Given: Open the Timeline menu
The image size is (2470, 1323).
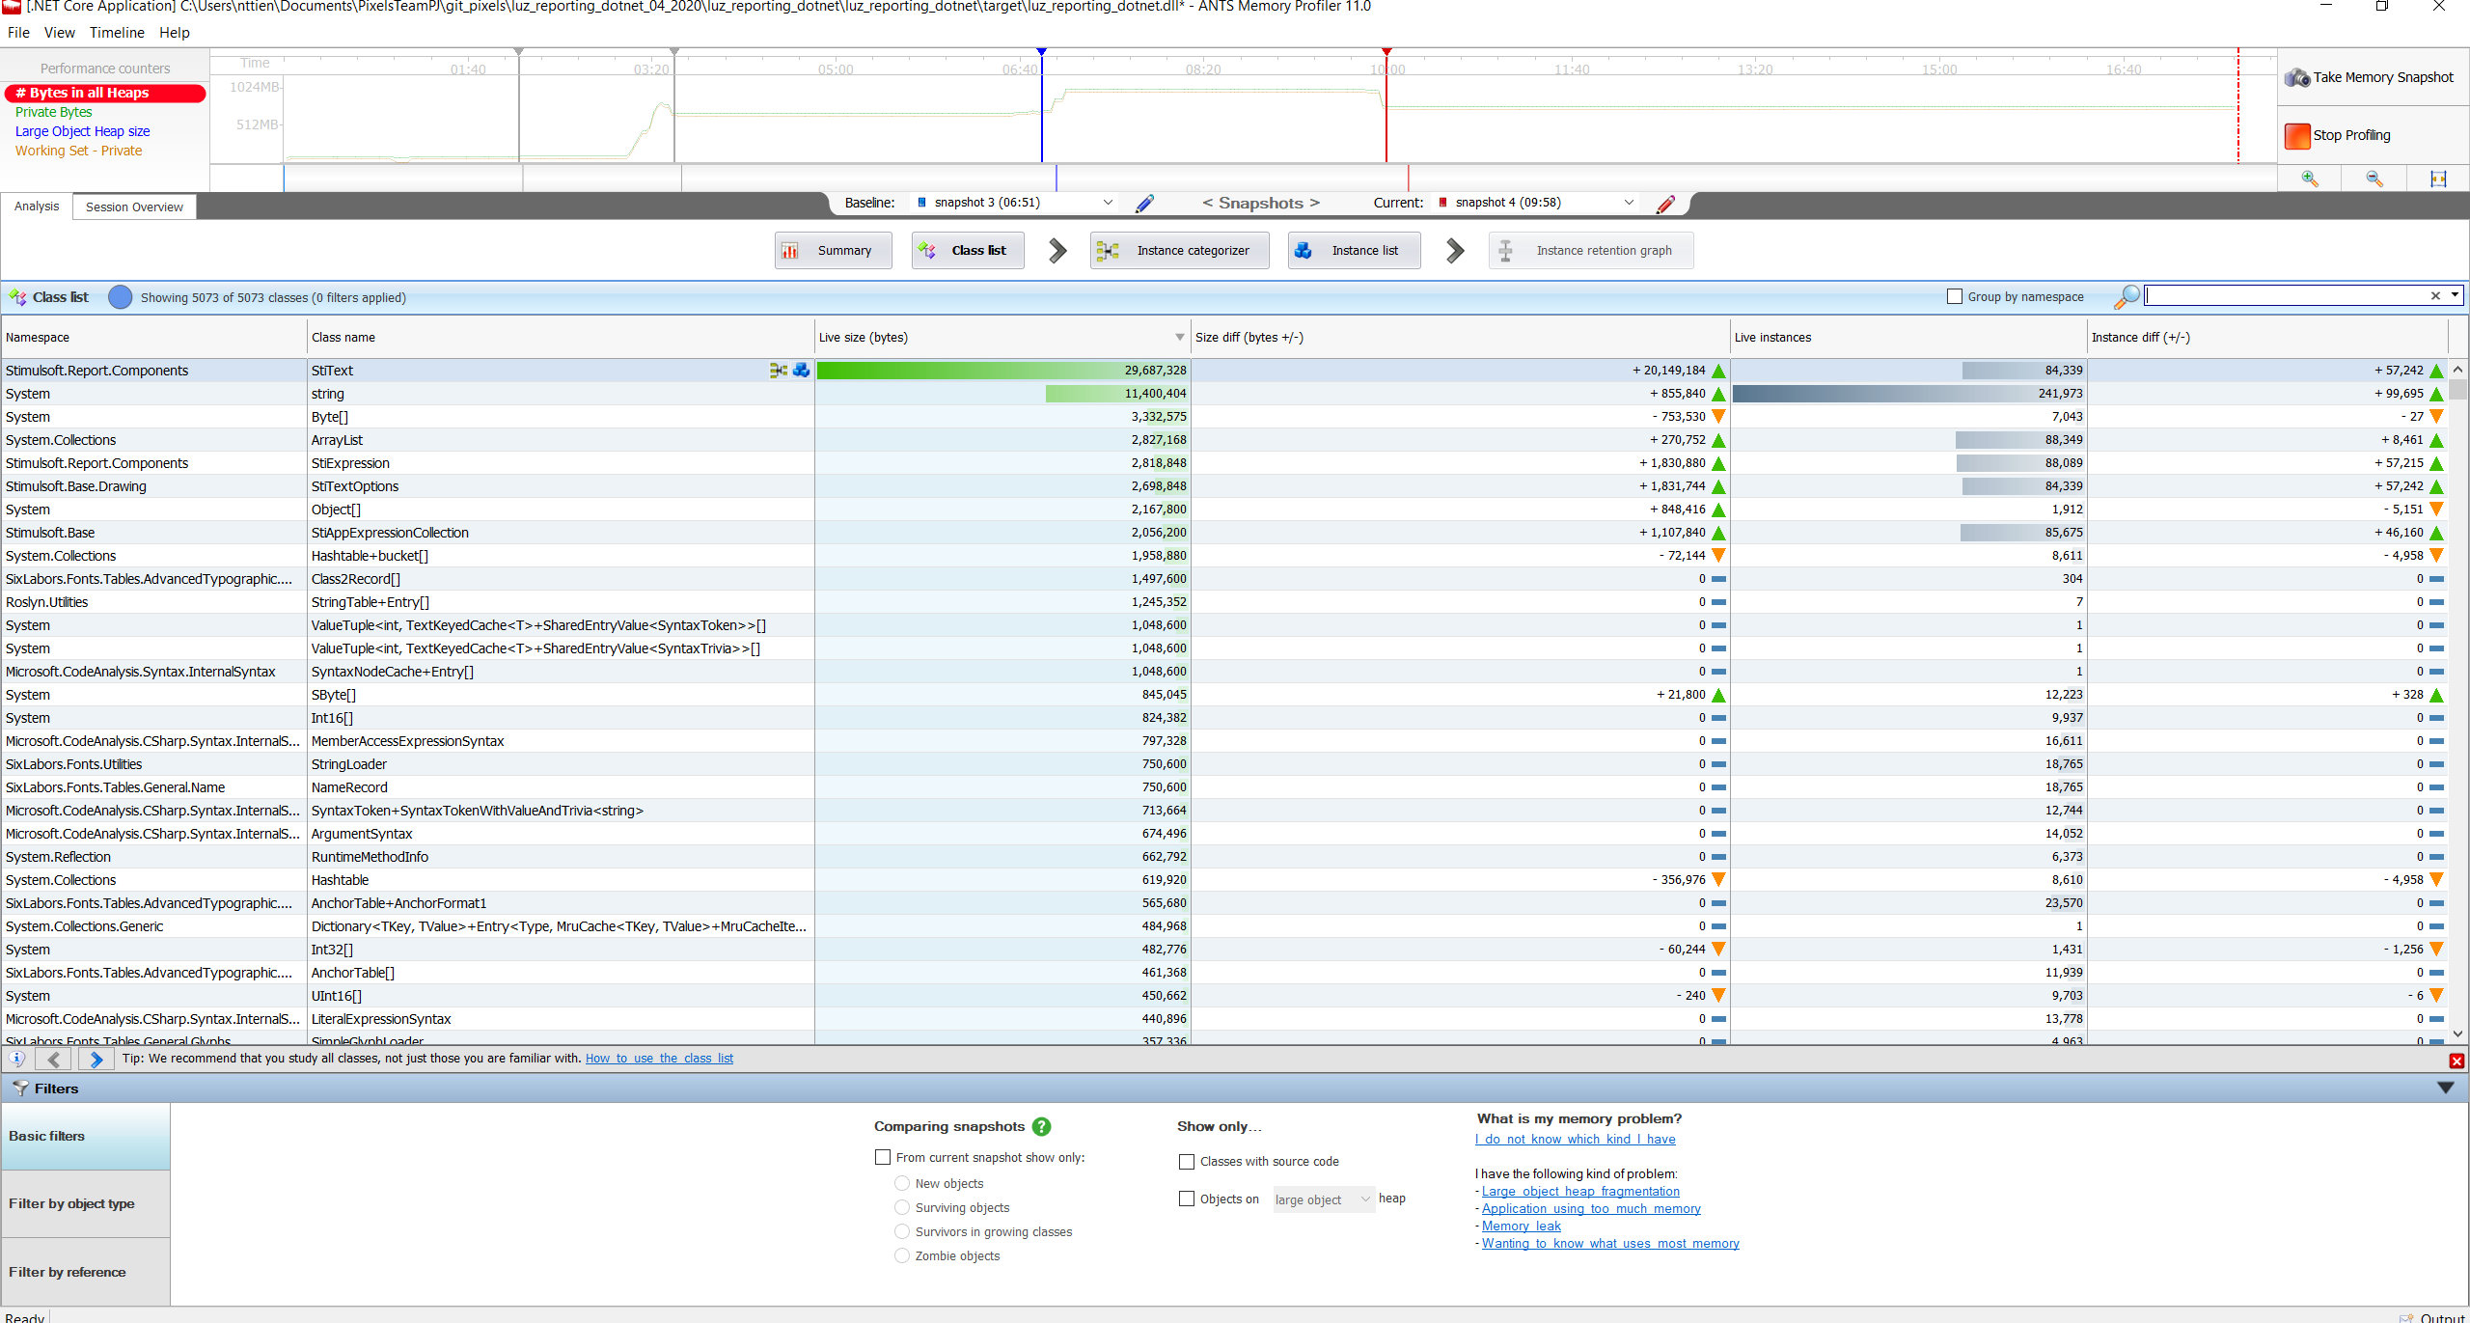Looking at the screenshot, I should [x=117, y=33].
